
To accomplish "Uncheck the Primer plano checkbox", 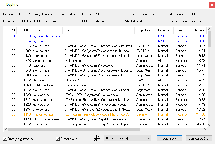I will (58, 139).
